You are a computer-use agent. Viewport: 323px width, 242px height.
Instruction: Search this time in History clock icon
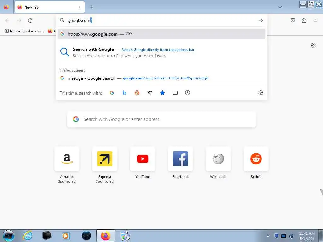187,93
